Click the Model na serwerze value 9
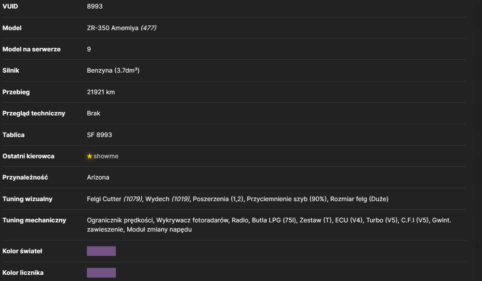Image resolution: width=482 pixels, height=281 pixels. (x=89, y=49)
